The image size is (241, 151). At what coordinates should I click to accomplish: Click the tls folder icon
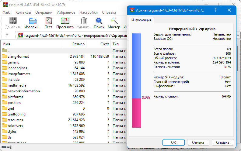click(x=5, y=137)
